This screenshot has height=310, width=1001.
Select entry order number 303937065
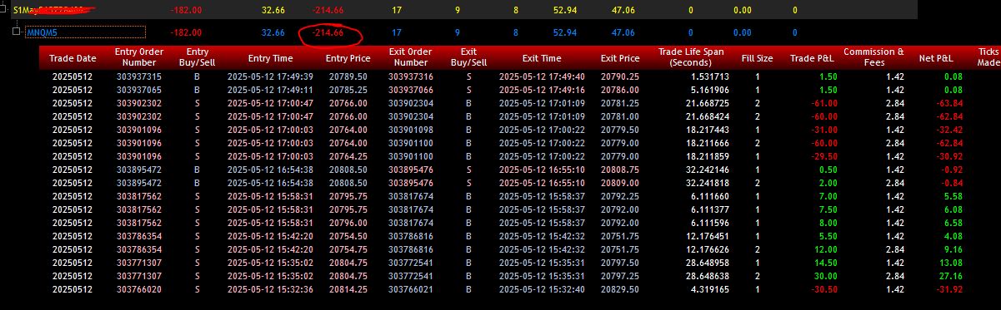(x=139, y=89)
